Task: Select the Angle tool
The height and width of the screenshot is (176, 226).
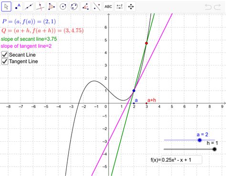Action: coord(85,7)
